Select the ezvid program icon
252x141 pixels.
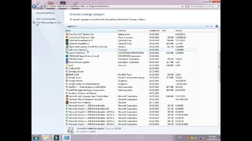(x=67, y=65)
